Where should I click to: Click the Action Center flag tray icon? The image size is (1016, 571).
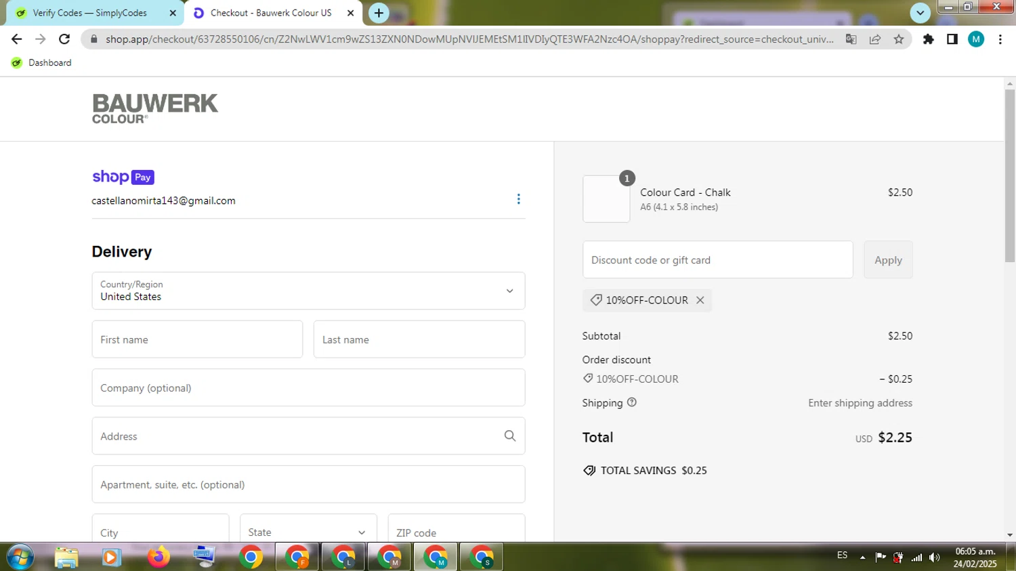pos(881,557)
